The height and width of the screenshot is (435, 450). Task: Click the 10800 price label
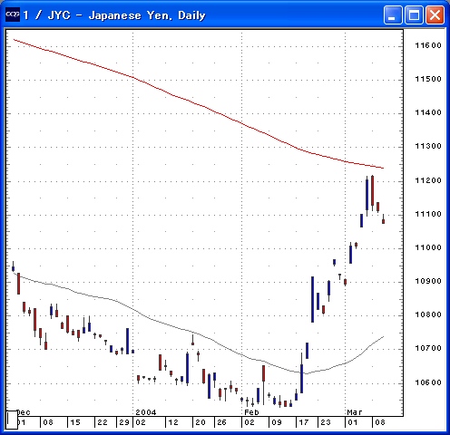point(428,314)
